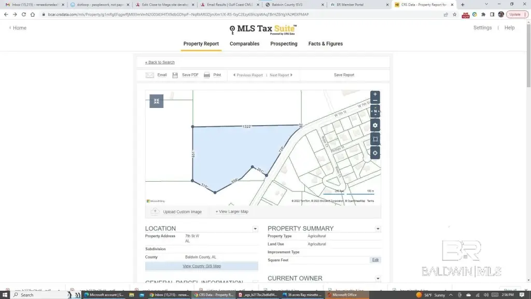Collapse the Property Summary section arrow
The width and height of the screenshot is (531, 299).
point(378,229)
